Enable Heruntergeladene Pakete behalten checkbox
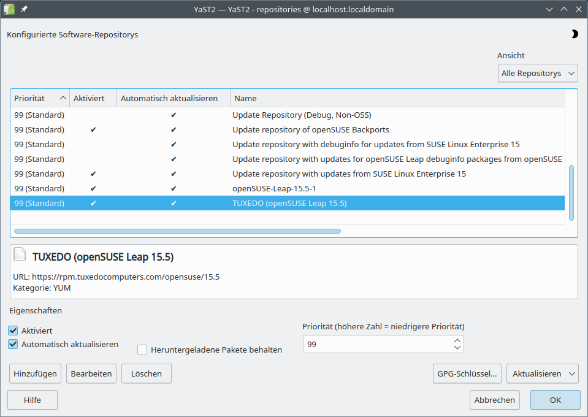The image size is (588, 417). pos(142,350)
